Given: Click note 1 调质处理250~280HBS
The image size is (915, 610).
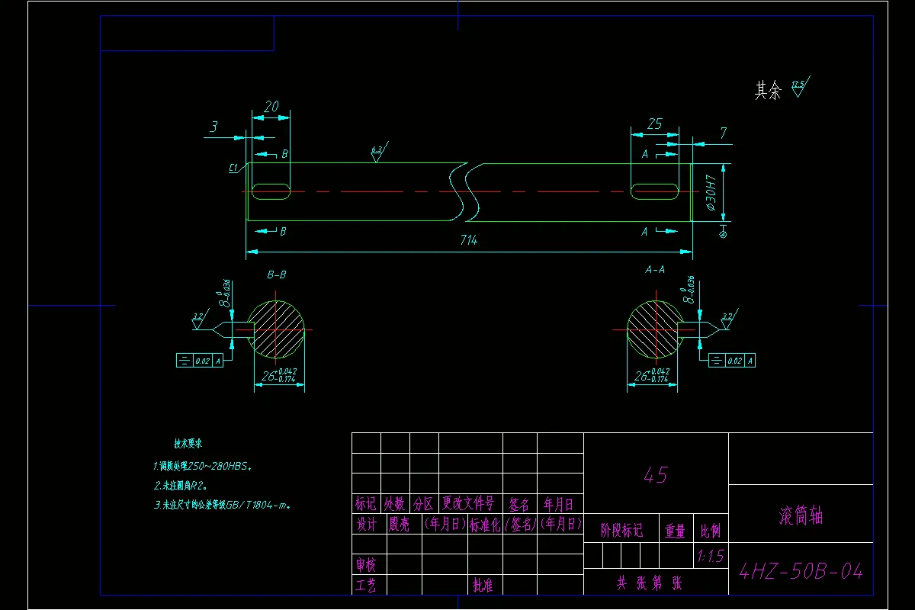Looking at the screenshot, I should click(x=203, y=465).
